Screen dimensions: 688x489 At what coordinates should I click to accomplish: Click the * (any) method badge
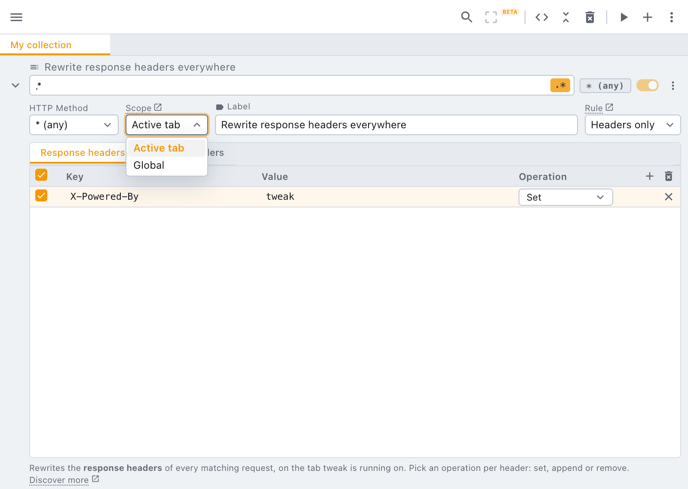605,86
